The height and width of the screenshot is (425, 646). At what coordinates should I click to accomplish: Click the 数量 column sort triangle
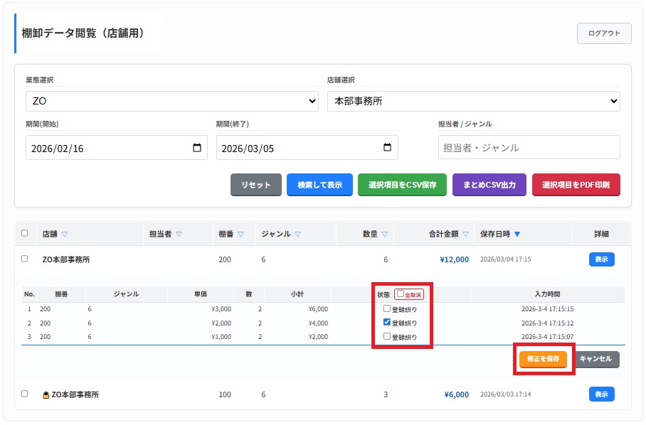point(385,234)
